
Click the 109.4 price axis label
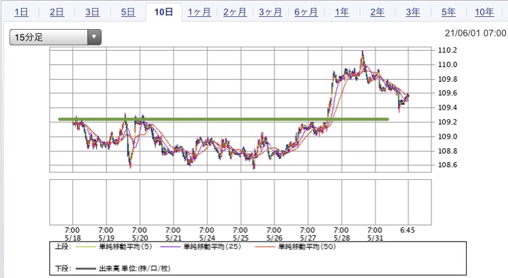[448, 108]
